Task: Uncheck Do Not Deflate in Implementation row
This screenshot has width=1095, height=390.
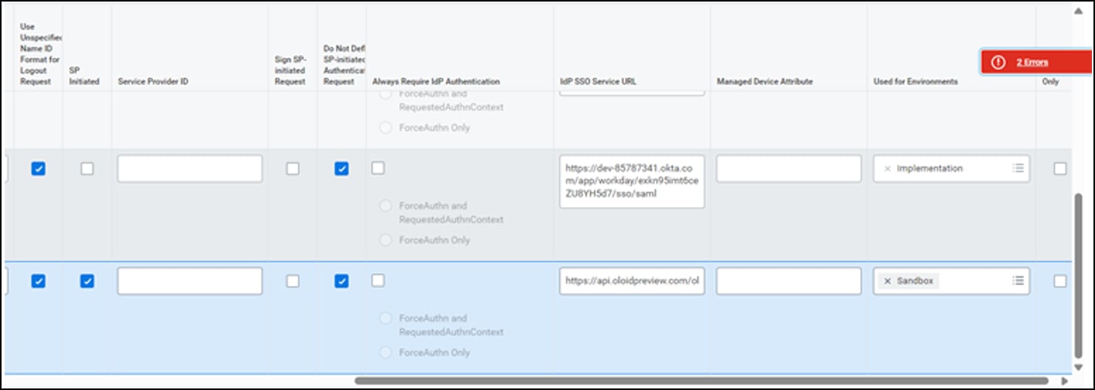Action: pyautogui.click(x=341, y=168)
